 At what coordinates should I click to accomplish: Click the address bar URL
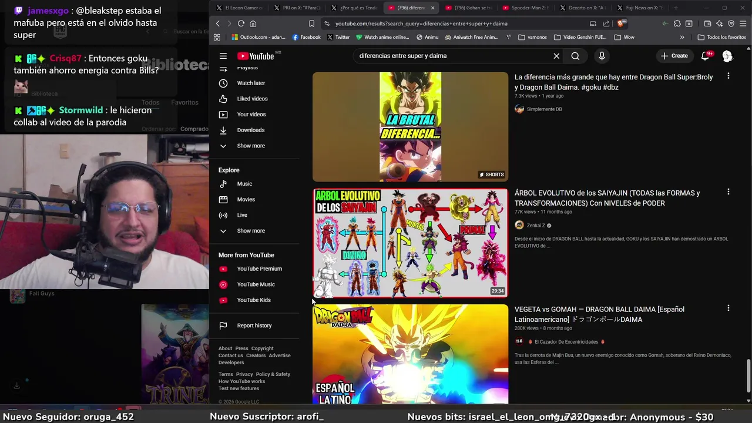421,23
